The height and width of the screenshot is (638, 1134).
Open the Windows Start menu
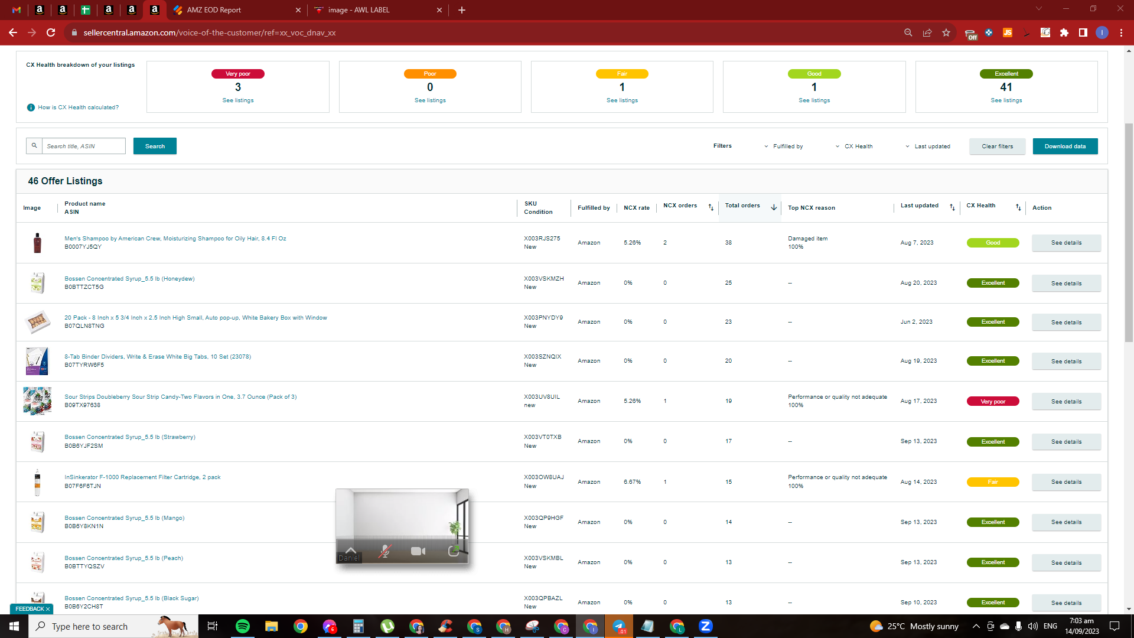(14, 626)
